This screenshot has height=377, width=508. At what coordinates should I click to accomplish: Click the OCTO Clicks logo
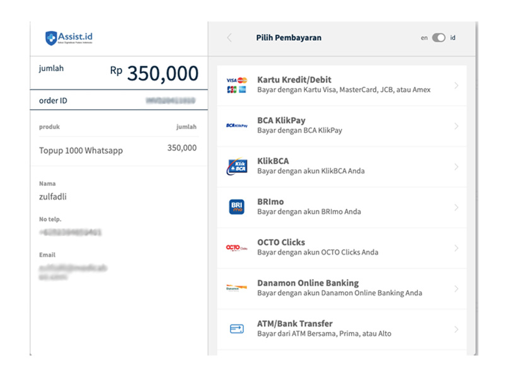coord(237,248)
